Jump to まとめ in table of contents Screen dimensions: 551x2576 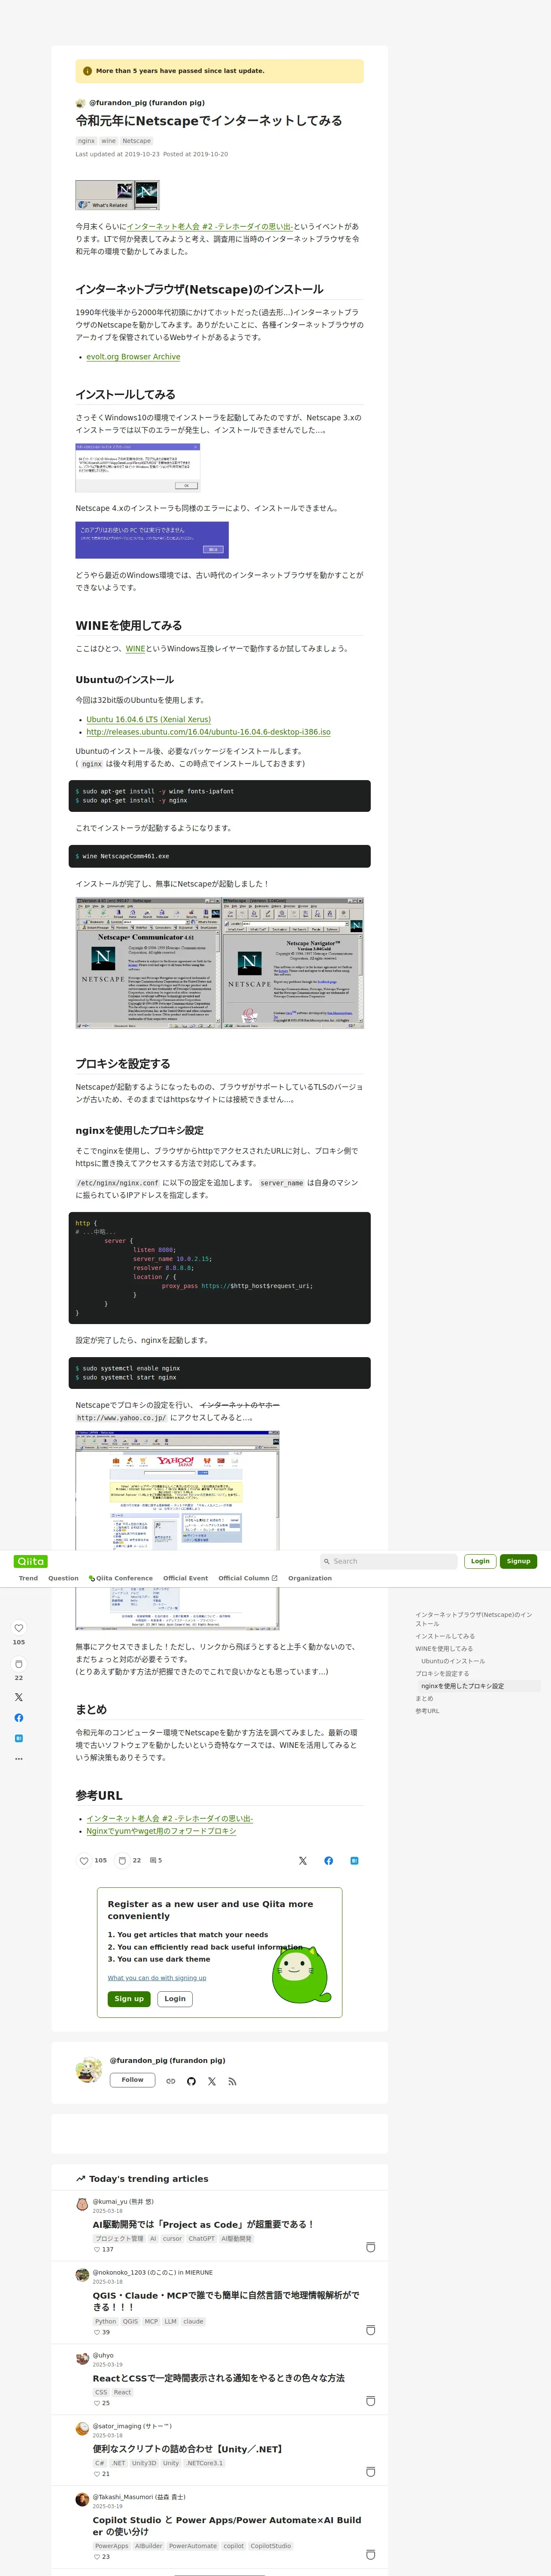[x=424, y=1698]
